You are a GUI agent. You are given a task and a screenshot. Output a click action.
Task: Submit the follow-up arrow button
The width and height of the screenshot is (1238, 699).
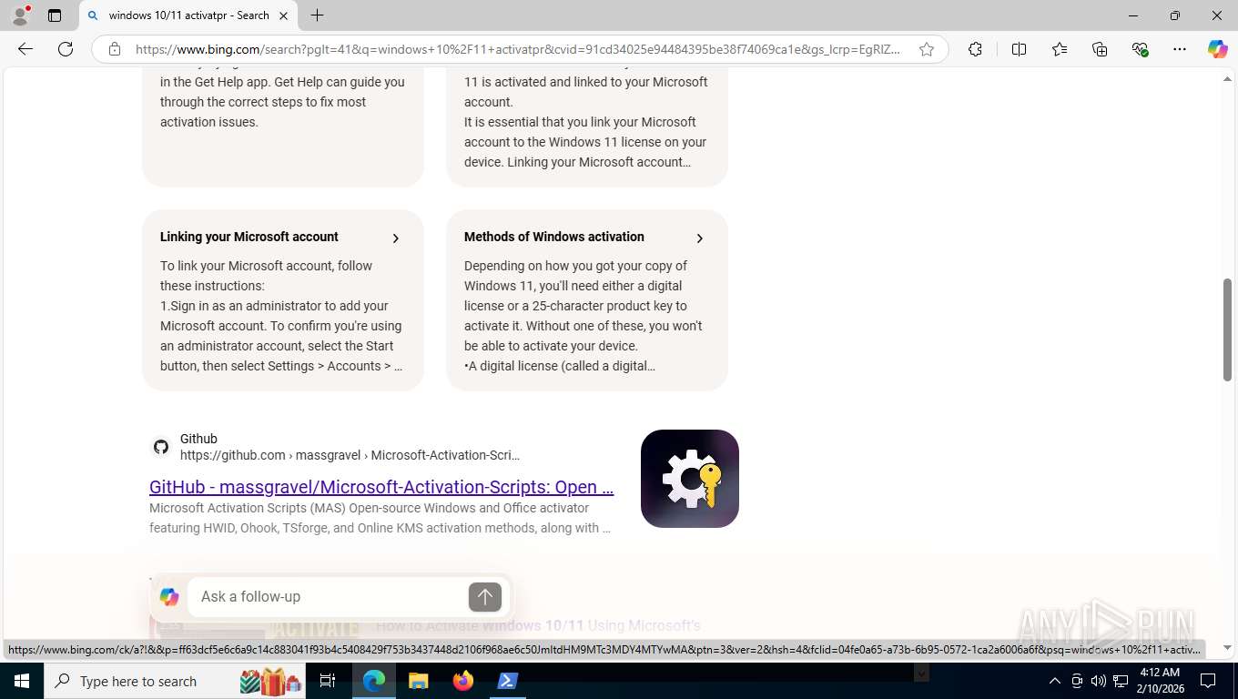pos(485,596)
